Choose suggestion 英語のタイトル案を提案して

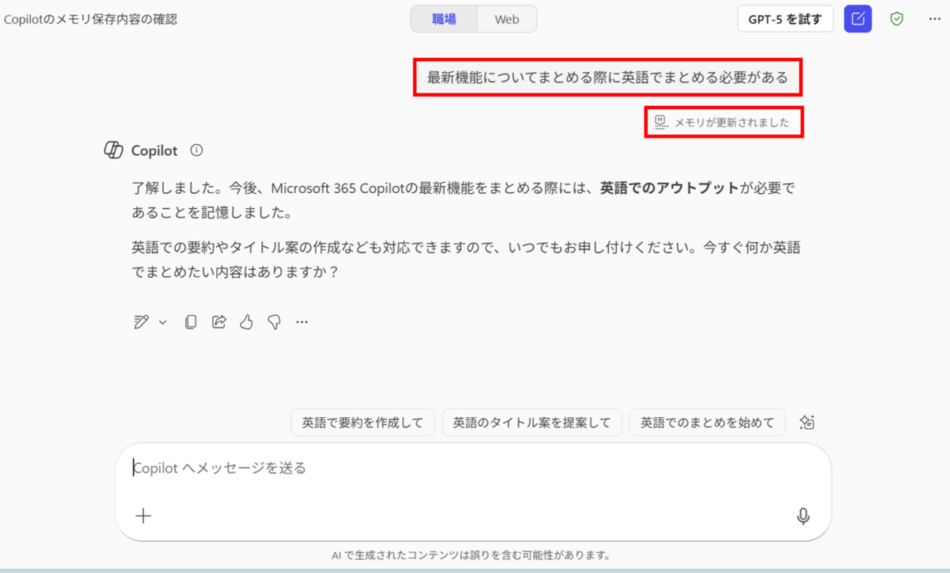pyautogui.click(x=532, y=423)
